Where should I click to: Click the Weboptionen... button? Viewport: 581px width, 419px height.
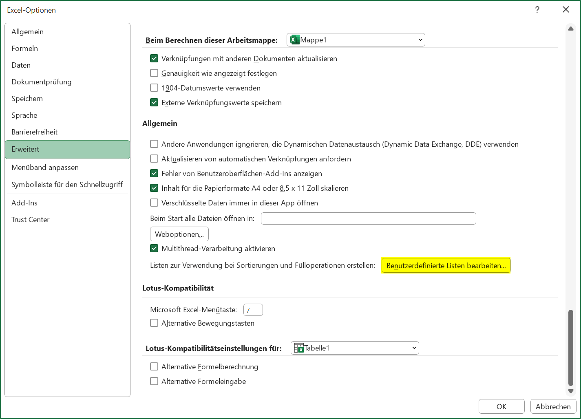pyautogui.click(x=179, y=234)
